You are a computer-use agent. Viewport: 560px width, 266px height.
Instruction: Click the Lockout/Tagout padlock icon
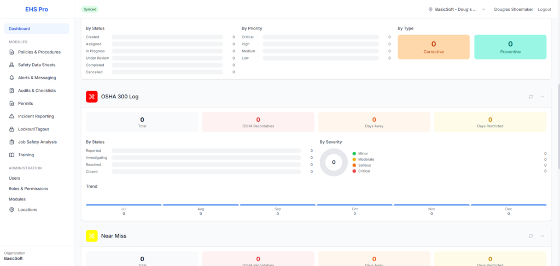[13, 129]
